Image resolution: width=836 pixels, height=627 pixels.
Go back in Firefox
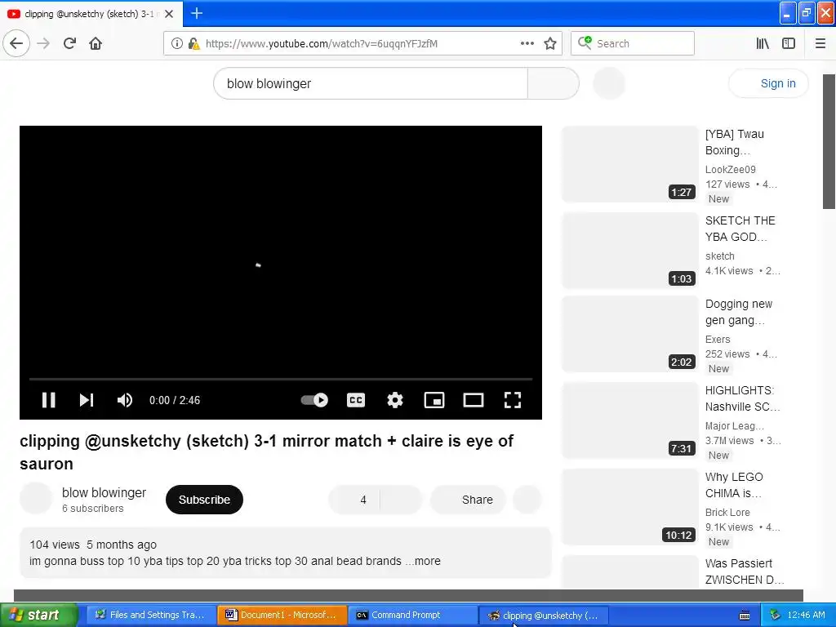(16, 43)
